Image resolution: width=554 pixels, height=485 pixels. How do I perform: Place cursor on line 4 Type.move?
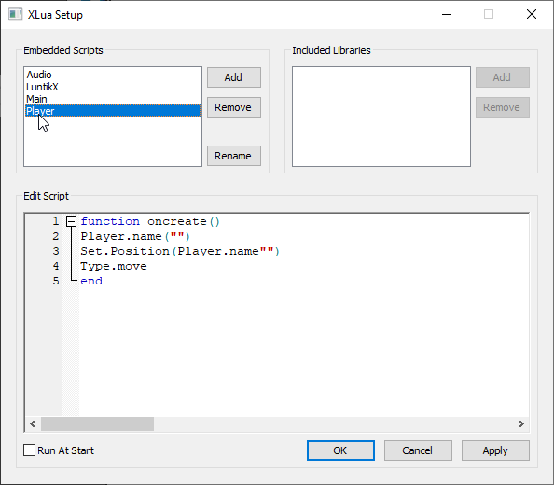pyautogui.click(x=114, y=266)
